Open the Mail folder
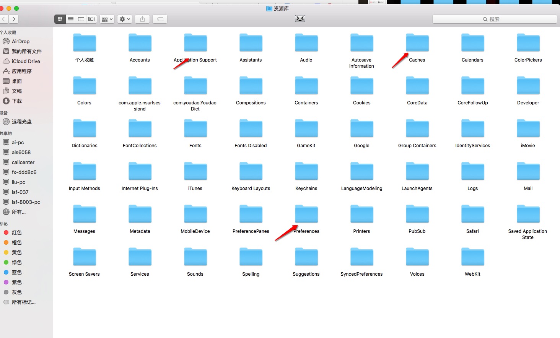The width and height of the screenshot is (560, 338). pyautogui.click(x=528, y=171)
